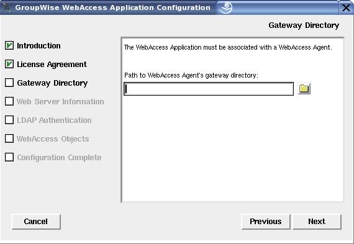Image resolution: width=354 pixels, height=244 pixels.
Task: Select the Gateway Directory step label
Action: pyautogui.click(x=52, y=83)
